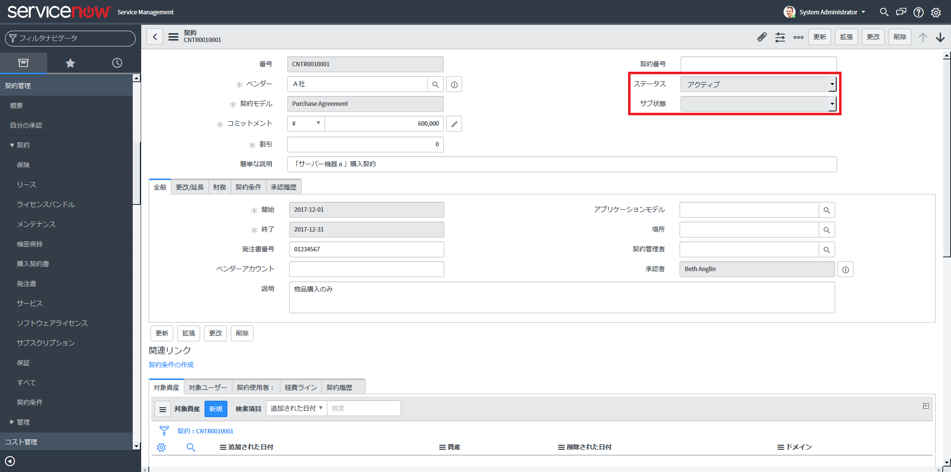Screen dimensions: 951x472
Task: Open 契約条件の作成 link
Action: (171, 365)
